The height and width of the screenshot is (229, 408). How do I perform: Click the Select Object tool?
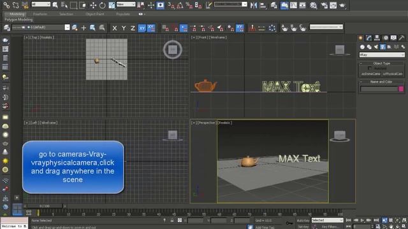55,5
